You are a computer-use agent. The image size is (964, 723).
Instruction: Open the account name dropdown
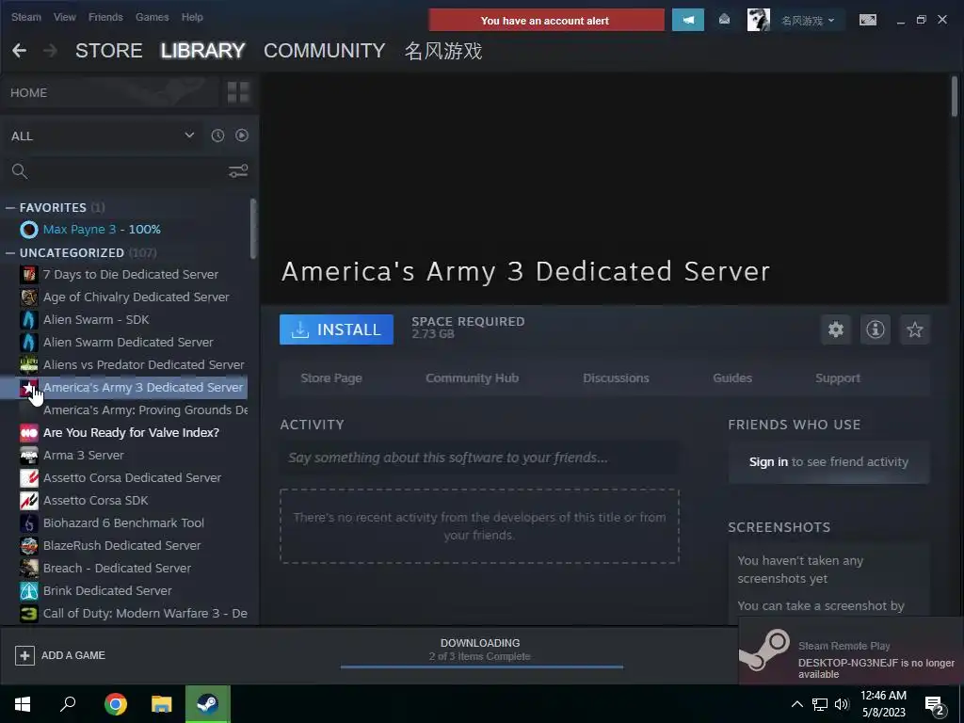tap(808, 21)
